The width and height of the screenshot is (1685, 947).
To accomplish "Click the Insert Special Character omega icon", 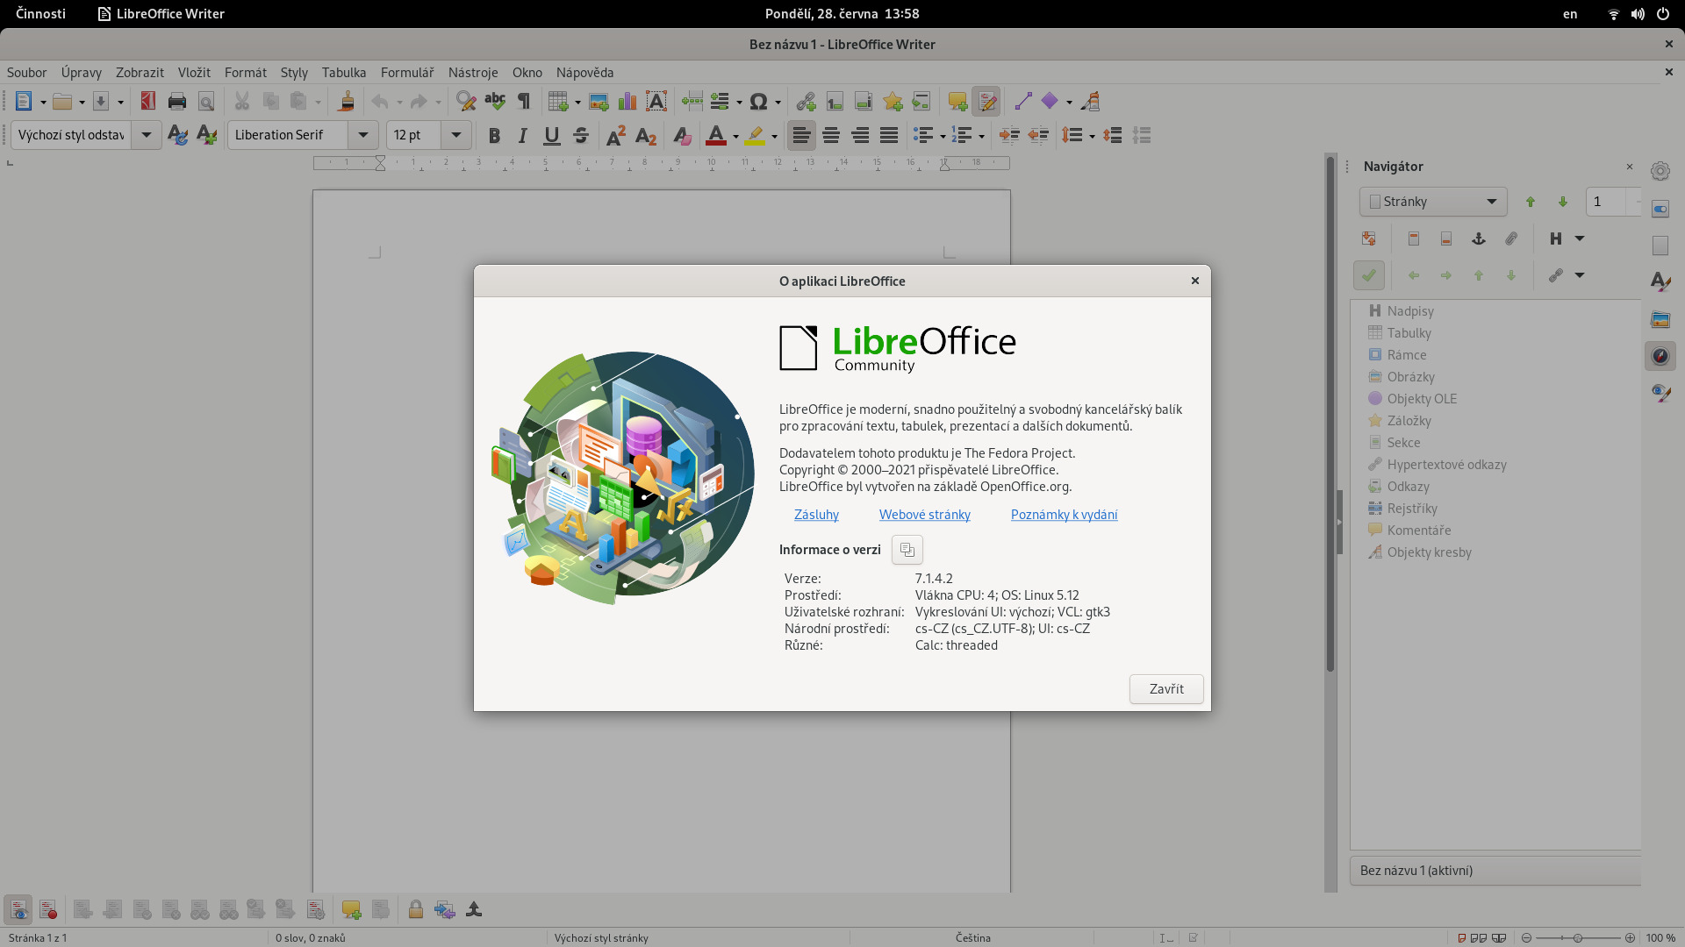I will pos(759,102).
